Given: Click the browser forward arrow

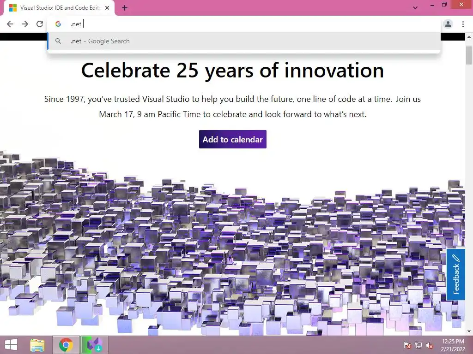Looking at the screenshot, I should [25, 24].
